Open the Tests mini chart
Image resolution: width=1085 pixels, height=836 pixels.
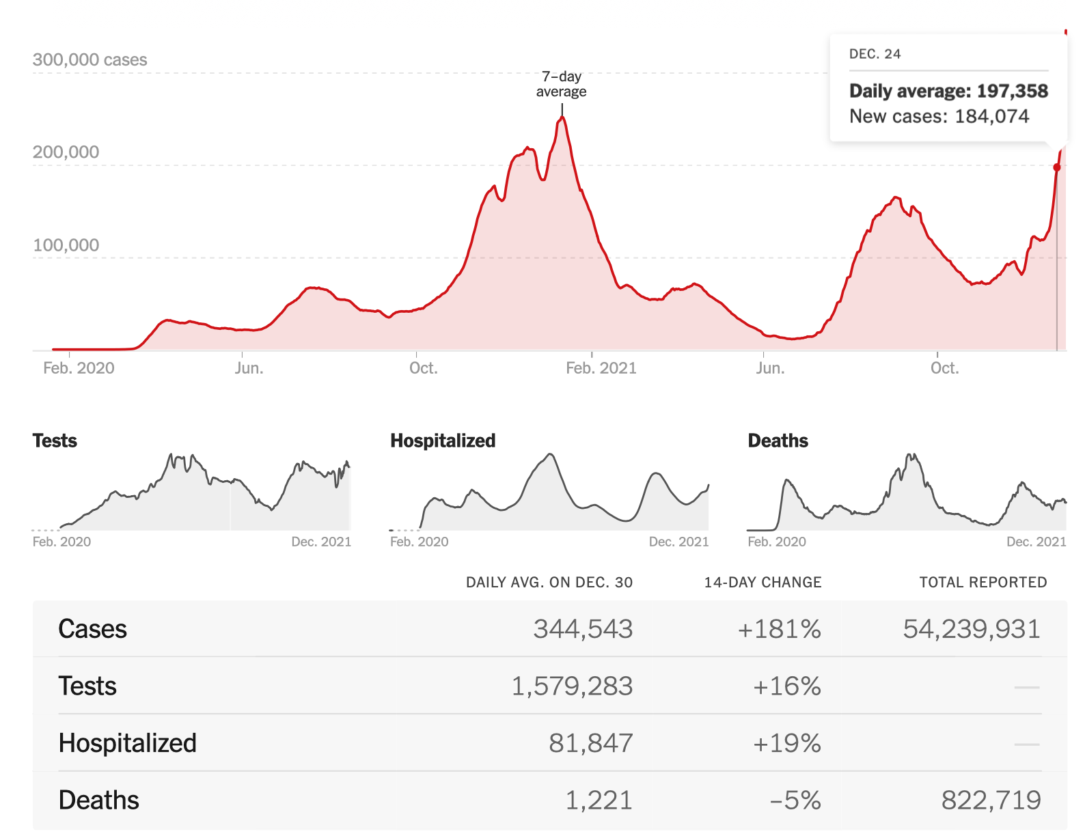coord(191,492)
